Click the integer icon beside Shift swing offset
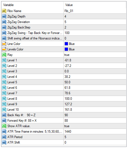128x148 pixels. coord(4,38)
